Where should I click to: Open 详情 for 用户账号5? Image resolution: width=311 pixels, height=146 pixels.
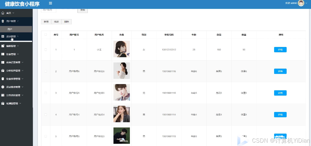[280, 93]
